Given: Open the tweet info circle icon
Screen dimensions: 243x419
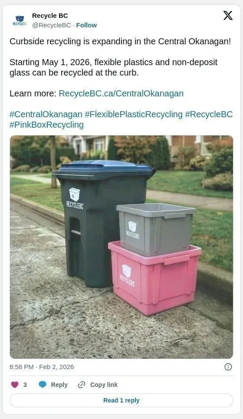Looking at the screenshot, I should tap(228, 367).
